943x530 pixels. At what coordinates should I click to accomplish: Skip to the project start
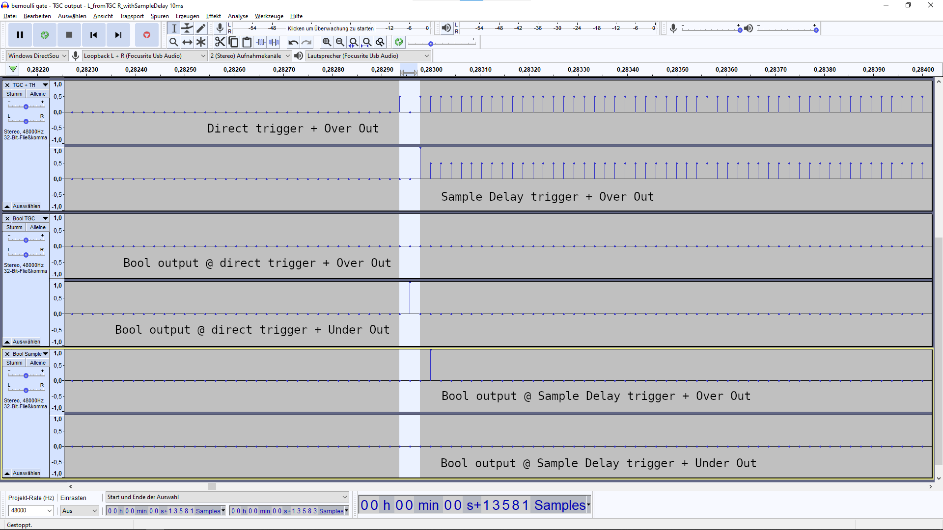[x=94, y=35]
